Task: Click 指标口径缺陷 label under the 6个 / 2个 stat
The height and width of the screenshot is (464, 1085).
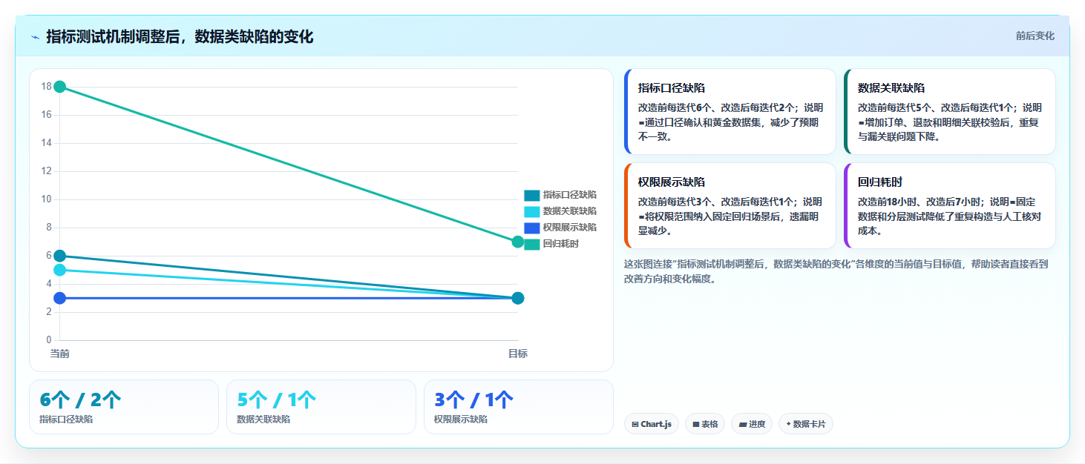Action: [66, 420]
